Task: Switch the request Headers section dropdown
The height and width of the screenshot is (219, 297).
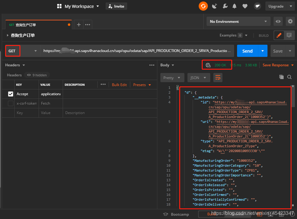Action: click(15, 65)
